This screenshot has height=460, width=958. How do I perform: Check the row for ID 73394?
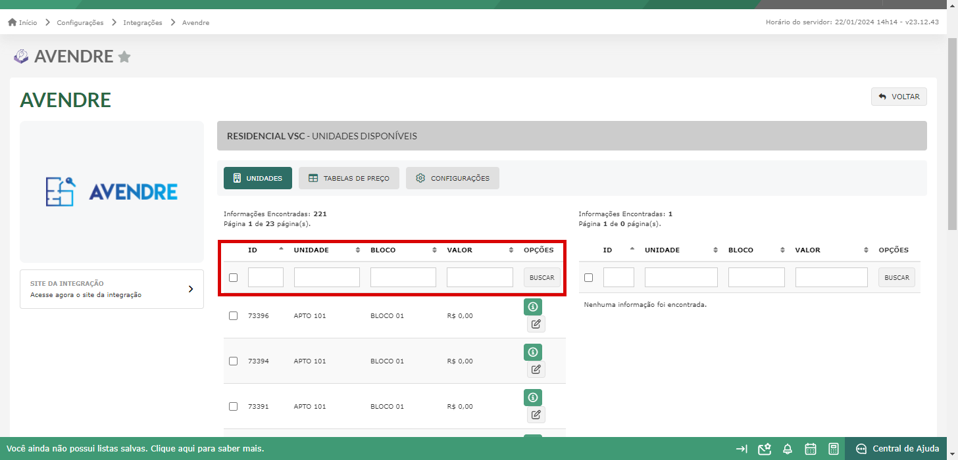[233, 361]
